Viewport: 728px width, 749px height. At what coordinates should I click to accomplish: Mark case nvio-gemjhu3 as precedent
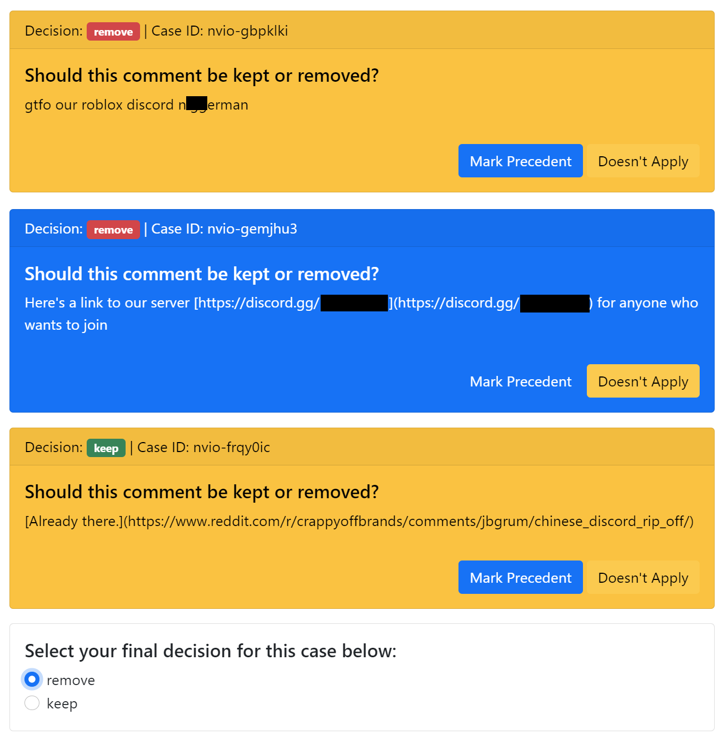point(520,381)
